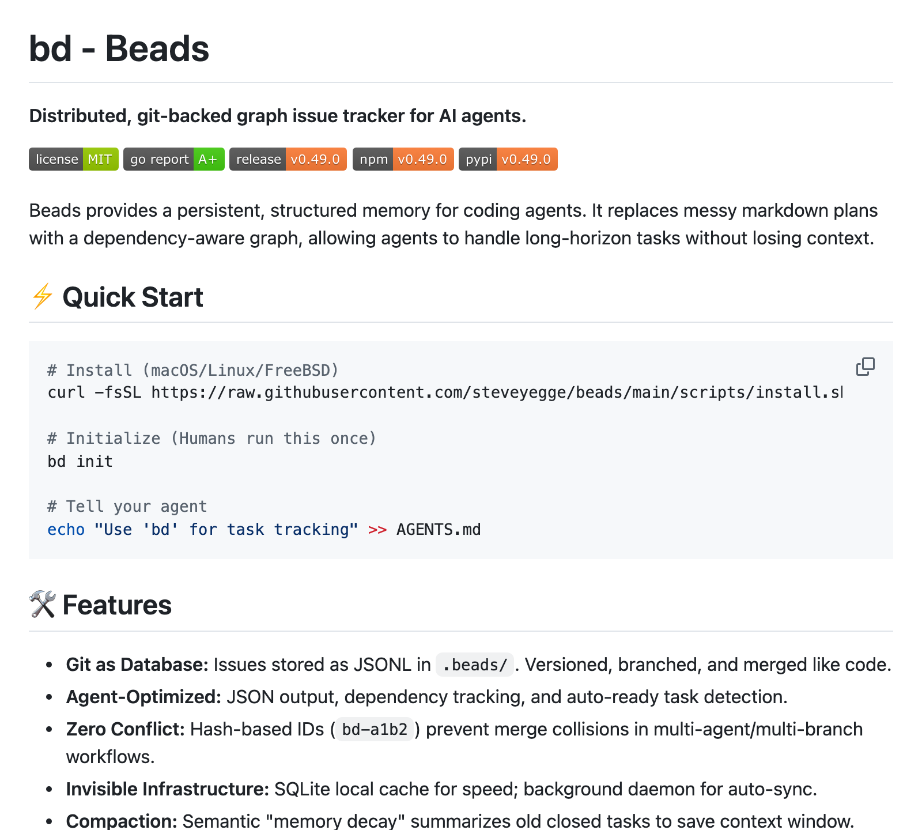Image resolution: width=922 pixels, height=830 pixels.
Task: Open the pypi v0.49.0 badge
Action: pyautogui.click(x=508, y=159)
